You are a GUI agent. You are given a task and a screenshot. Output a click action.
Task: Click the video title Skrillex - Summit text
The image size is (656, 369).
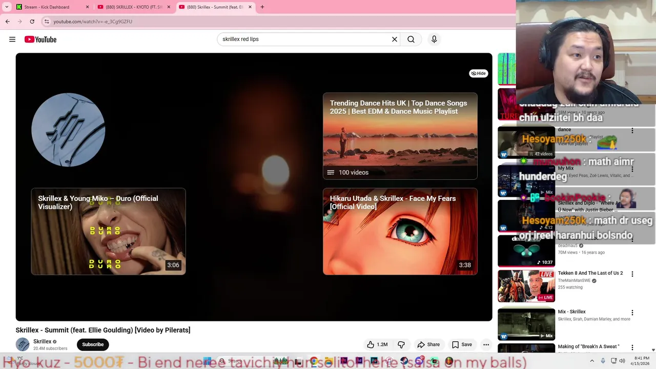coord(103,330)
